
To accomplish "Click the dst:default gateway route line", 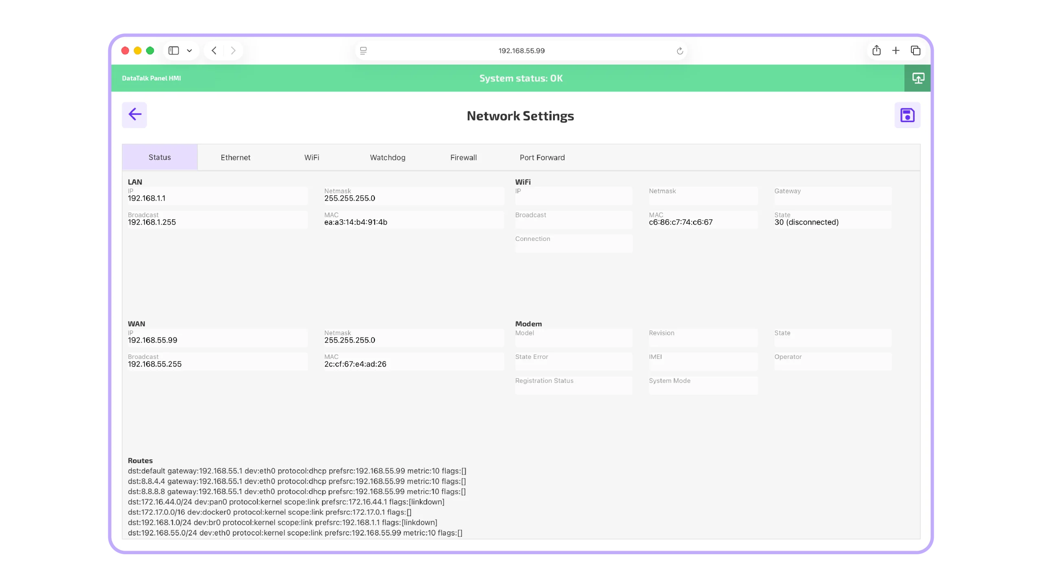I will pyautogui.click(x=297, y=470).
